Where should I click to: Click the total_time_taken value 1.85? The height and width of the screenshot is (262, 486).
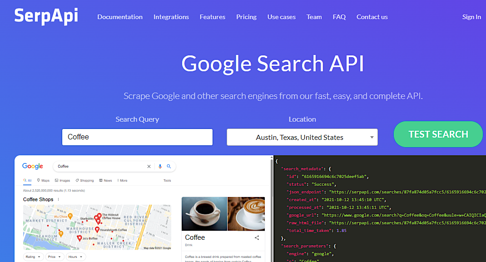point(341,230)
